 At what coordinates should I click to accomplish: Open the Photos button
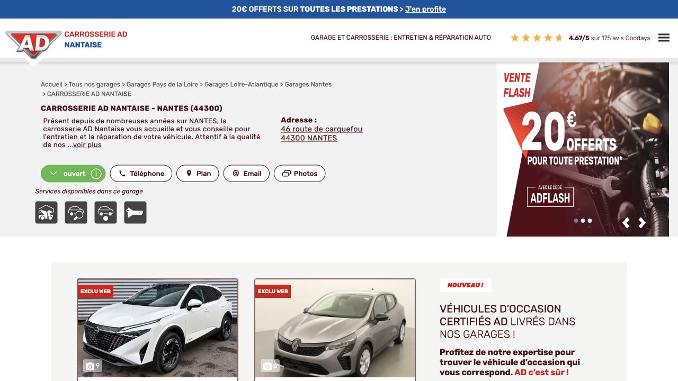coord(299,174)
